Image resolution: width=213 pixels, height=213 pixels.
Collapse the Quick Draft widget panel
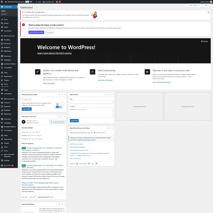tap(113, 95)
